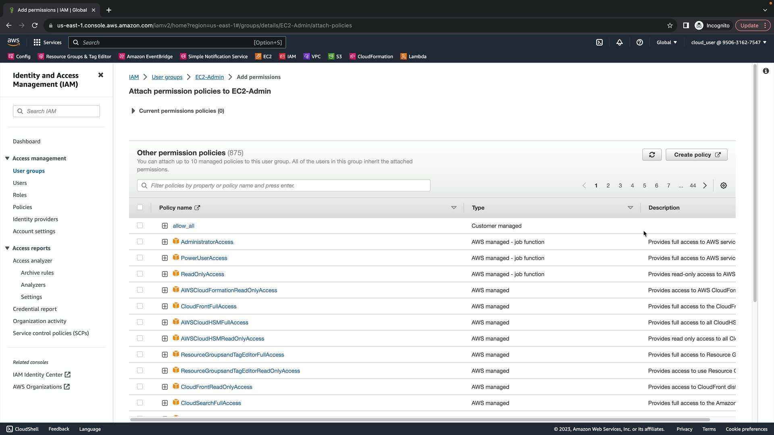Open the help question mark icon

point(640,42)
